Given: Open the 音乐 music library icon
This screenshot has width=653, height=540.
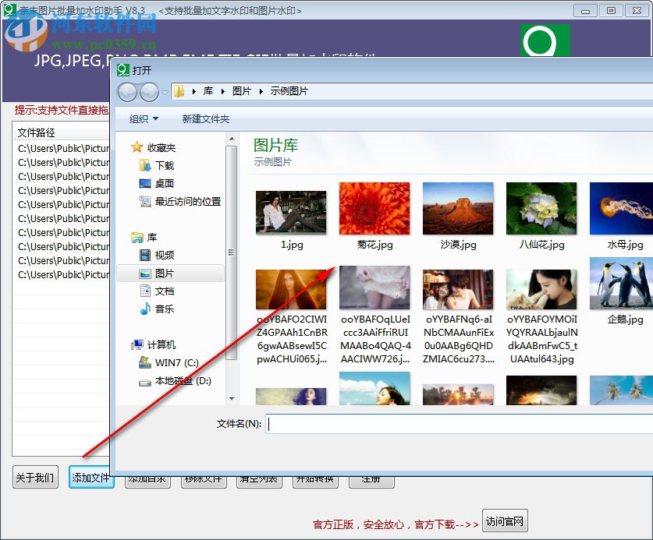Looking at the screenshot, I should pos(145,309).
